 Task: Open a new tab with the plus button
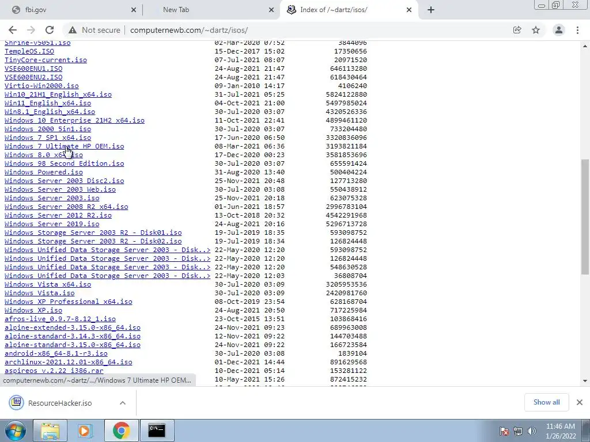[x=431, y=10]
